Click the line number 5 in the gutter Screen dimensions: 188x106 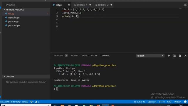tap(57, 23)
